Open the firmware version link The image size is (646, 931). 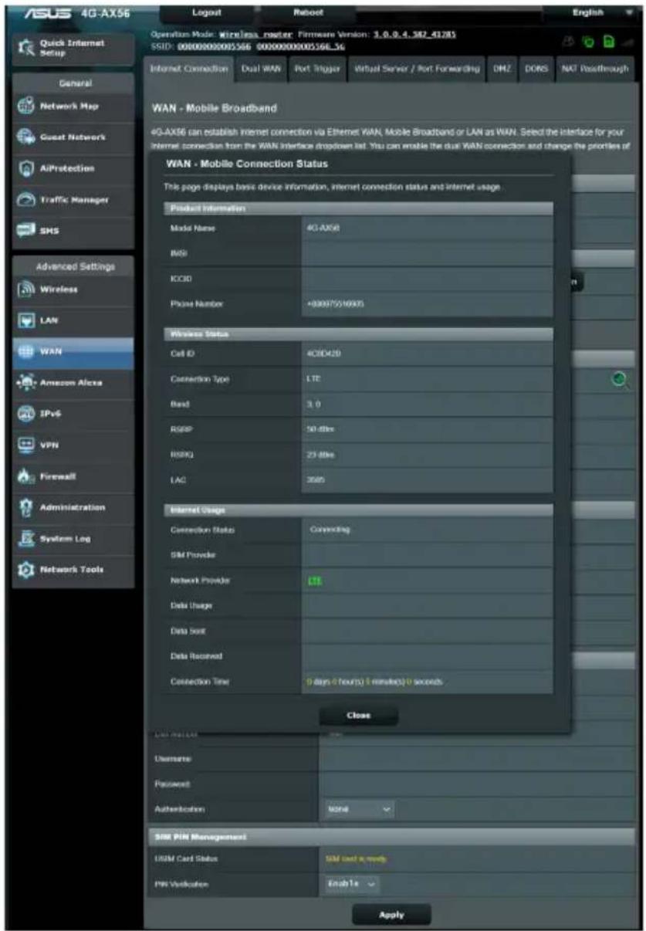click(x=414, y=36)
